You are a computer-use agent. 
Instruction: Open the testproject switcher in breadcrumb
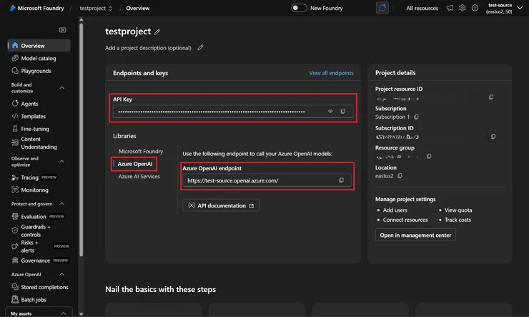pyautogui.click(x=110, y=9)
